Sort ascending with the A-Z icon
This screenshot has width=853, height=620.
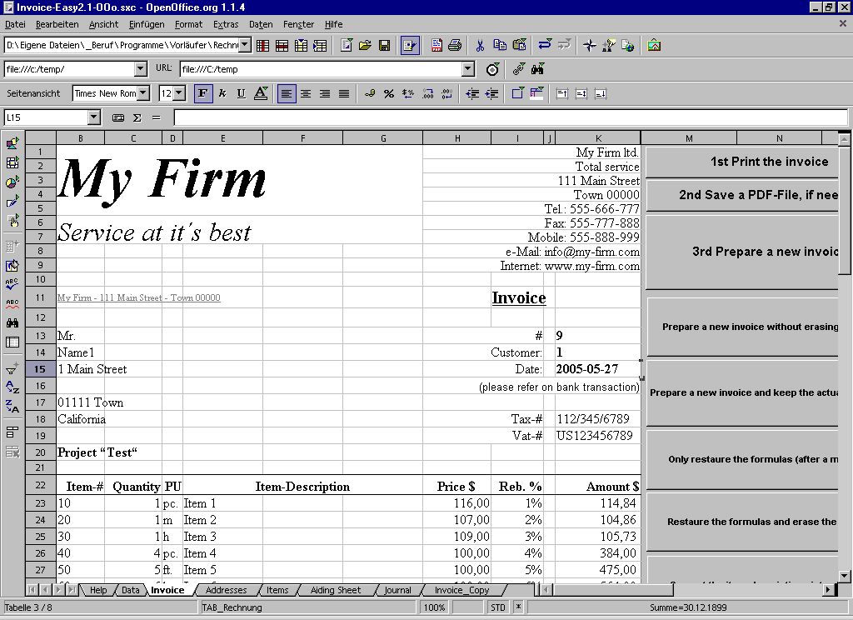tap(12, 387)
